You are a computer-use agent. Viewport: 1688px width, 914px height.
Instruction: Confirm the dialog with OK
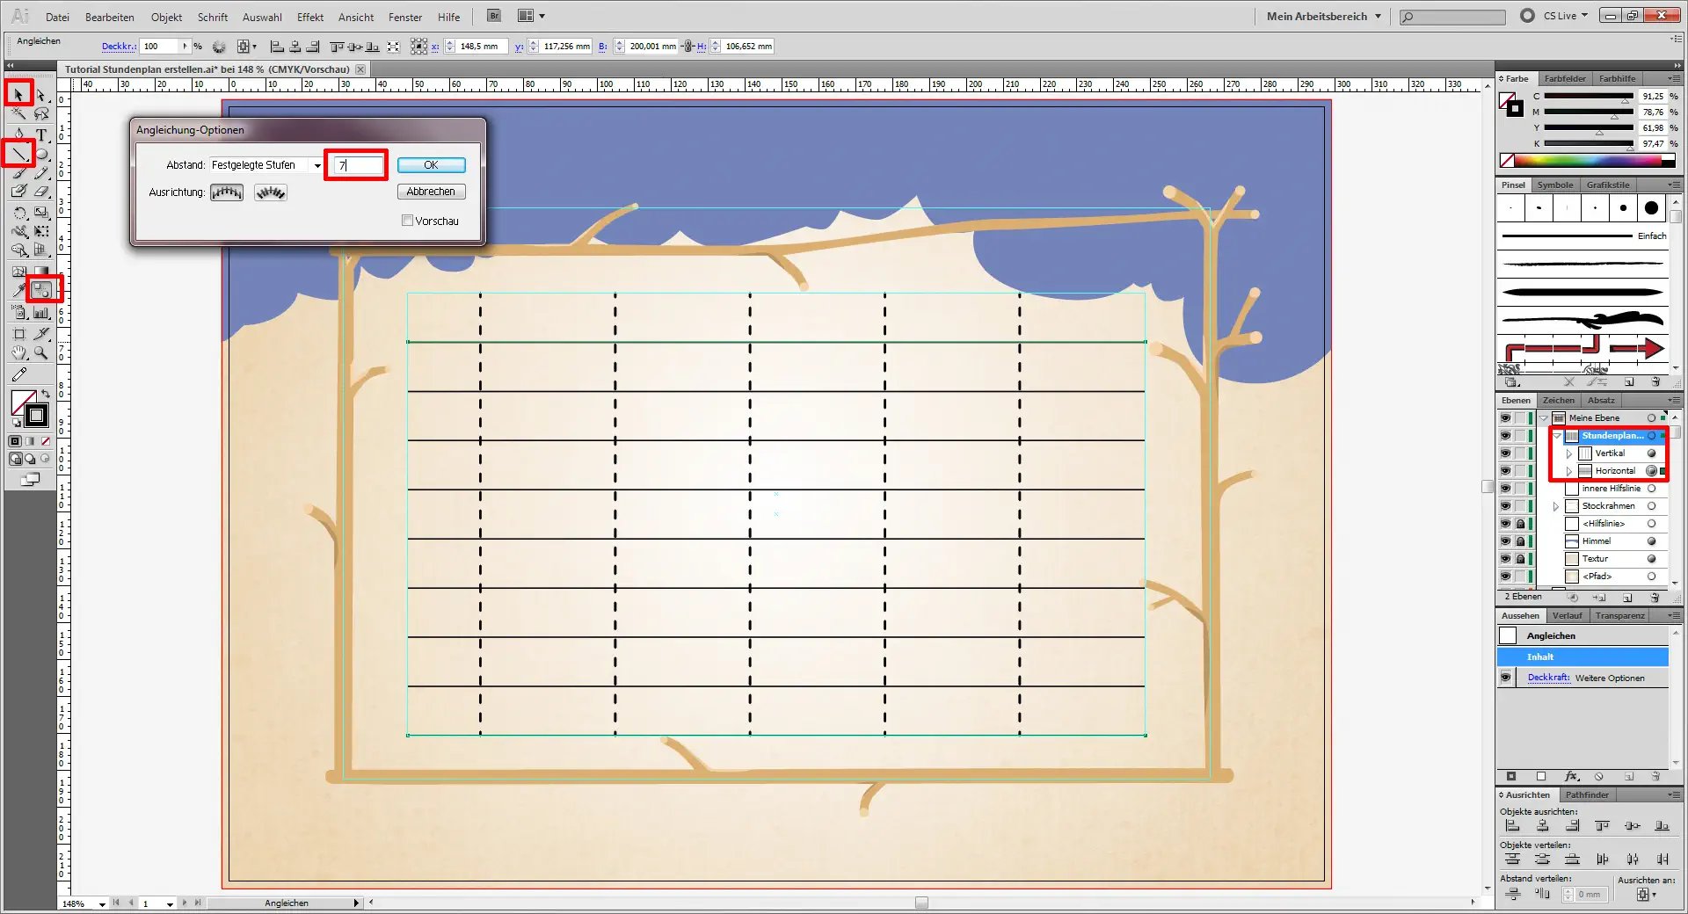pos(431,165)
